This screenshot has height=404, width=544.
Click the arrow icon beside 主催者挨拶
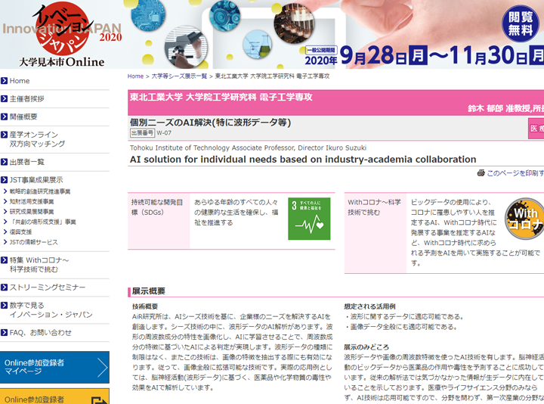click(5, 99)
